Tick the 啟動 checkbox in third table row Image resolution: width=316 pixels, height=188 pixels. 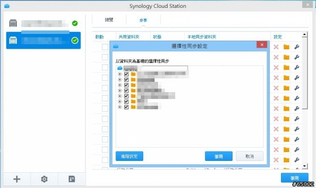pos(105,67)
